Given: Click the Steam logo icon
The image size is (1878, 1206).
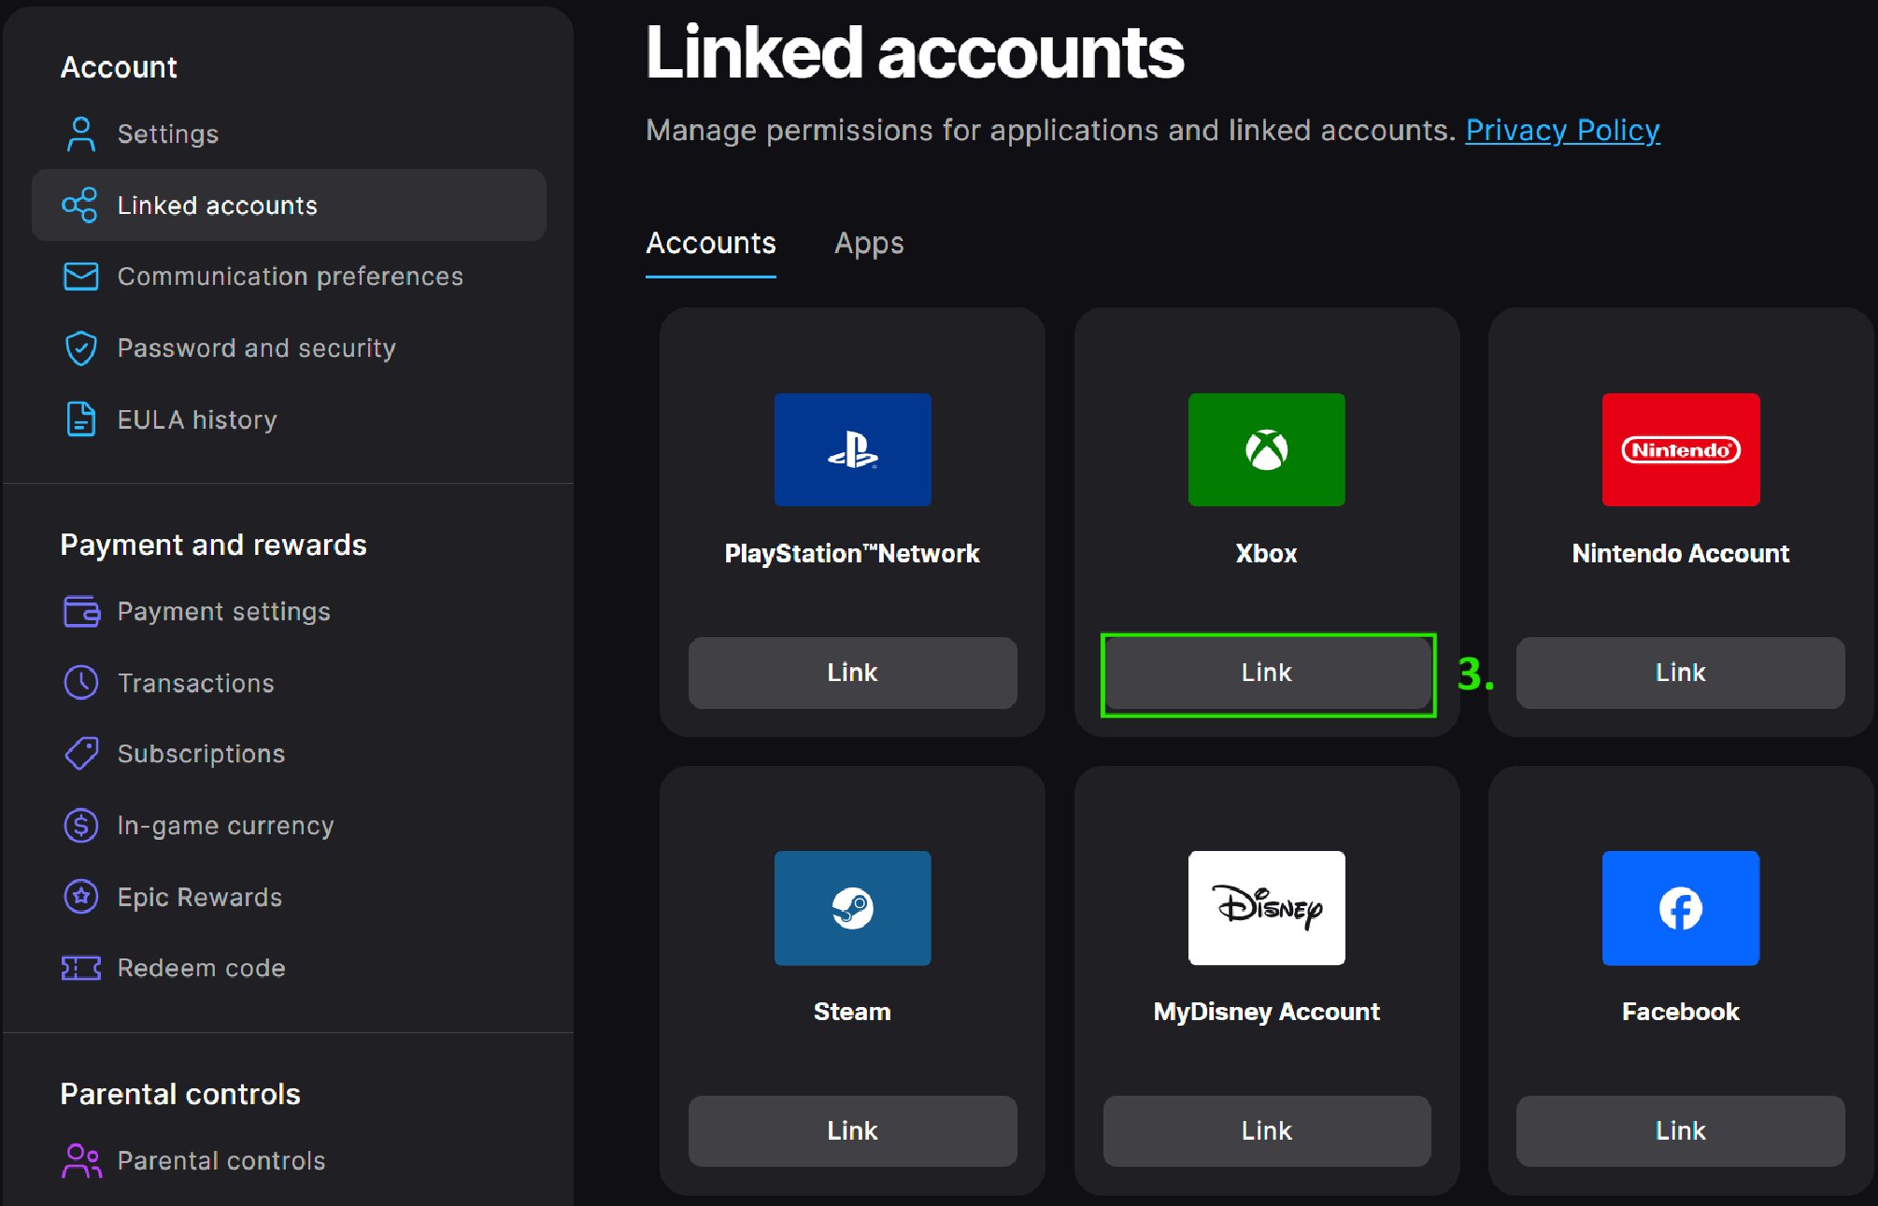Looking at the screenshot, I should (852, 908).
